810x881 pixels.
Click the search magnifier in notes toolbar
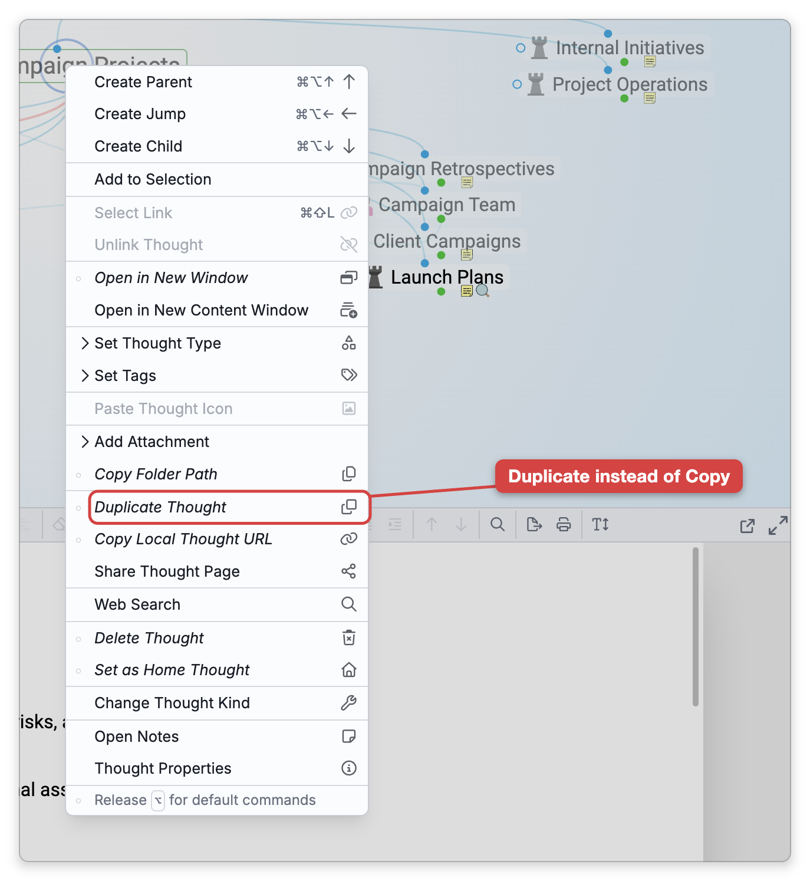[498, 524]
